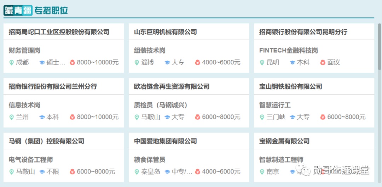Open the FINTECH金融科技岗 job posting
The image size is (382, 187).
pyautogui.click(x=289, y=51)
